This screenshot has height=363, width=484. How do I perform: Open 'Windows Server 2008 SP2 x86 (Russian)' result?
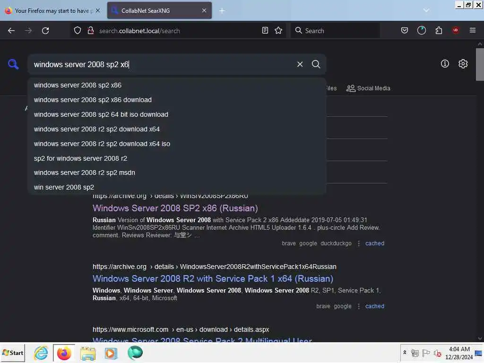[175, 208]
